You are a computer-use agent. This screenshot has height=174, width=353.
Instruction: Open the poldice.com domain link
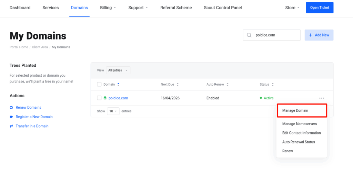pyautogui.click(x=118, y=98)
